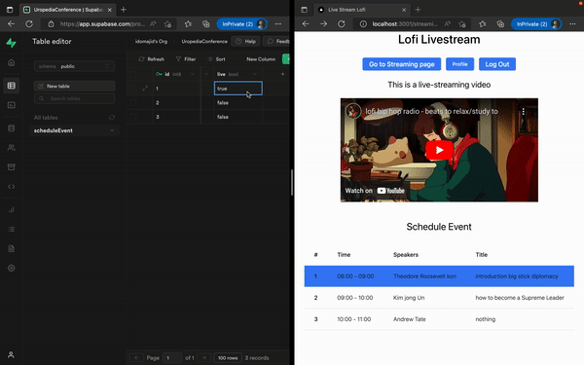Select the checkbox for row 2
This screenshot has width=584, height=365.
point(132,103)
